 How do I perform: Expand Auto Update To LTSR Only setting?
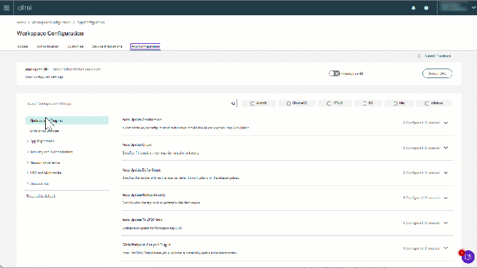pos(446,223)
